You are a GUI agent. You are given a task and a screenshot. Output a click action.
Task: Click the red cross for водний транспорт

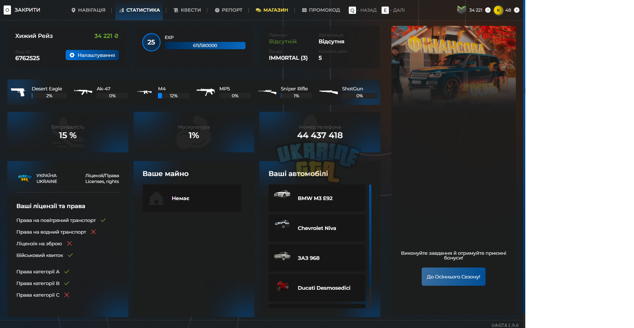pos(93,232)
